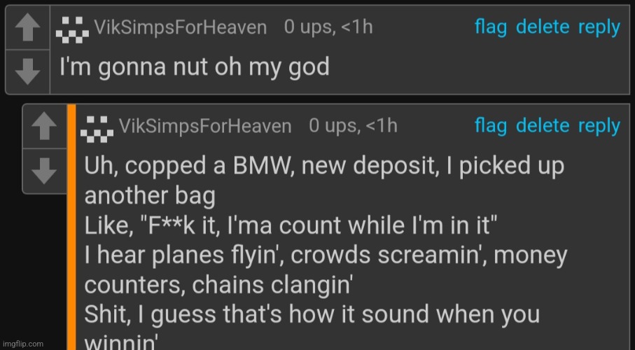
Task: Delete the nested lyrics reply
Action: pyautogui.click(x=543, y=126)
